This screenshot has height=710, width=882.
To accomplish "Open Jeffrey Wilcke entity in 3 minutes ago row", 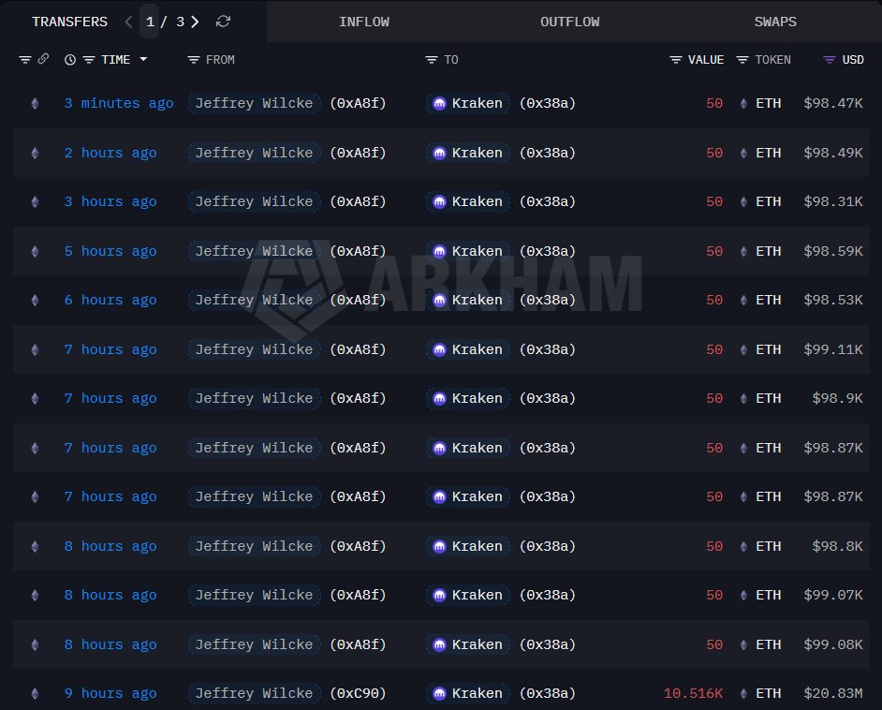I will (x=255, y=104).
